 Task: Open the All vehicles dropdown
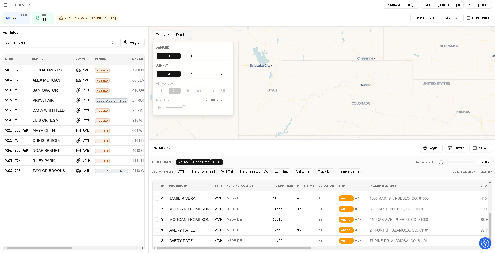pos(60,42)
